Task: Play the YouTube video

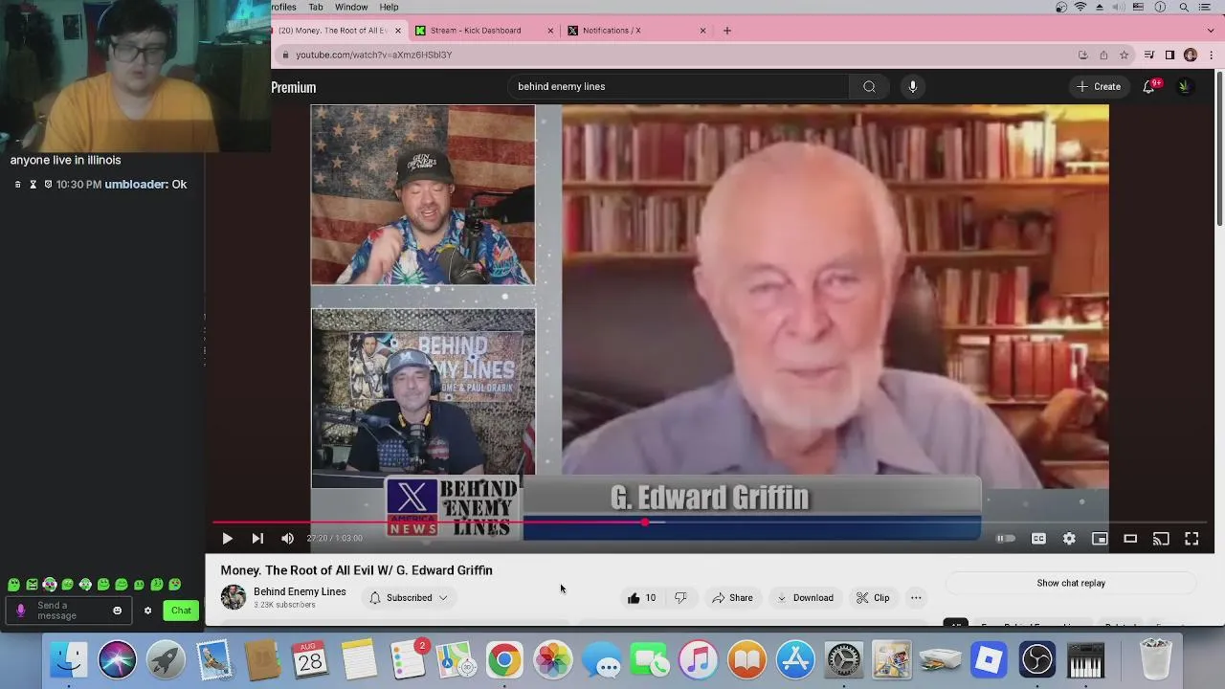Action: click(x=227, y=539)
